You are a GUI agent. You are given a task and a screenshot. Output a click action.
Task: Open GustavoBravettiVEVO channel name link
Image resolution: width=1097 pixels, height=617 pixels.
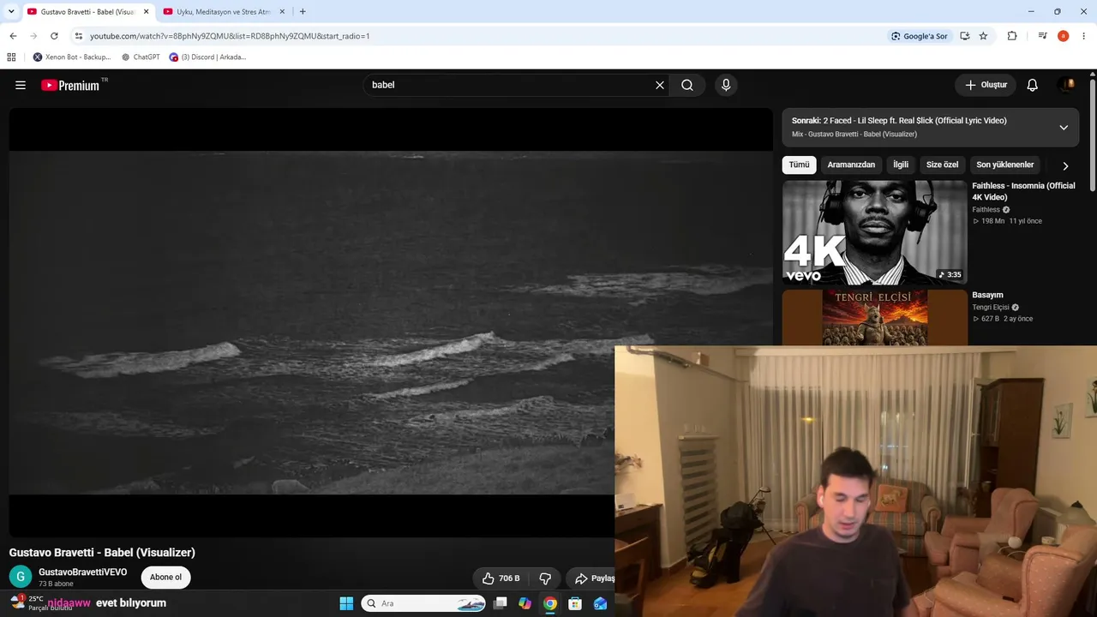pyautogui.click(x=82, y=572)
